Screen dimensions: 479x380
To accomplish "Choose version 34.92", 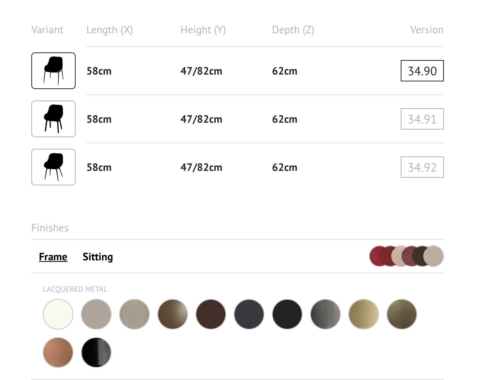I will coord(422,167).
